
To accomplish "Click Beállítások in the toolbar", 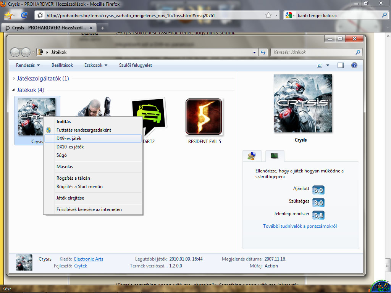I will (x=62, y=65).
